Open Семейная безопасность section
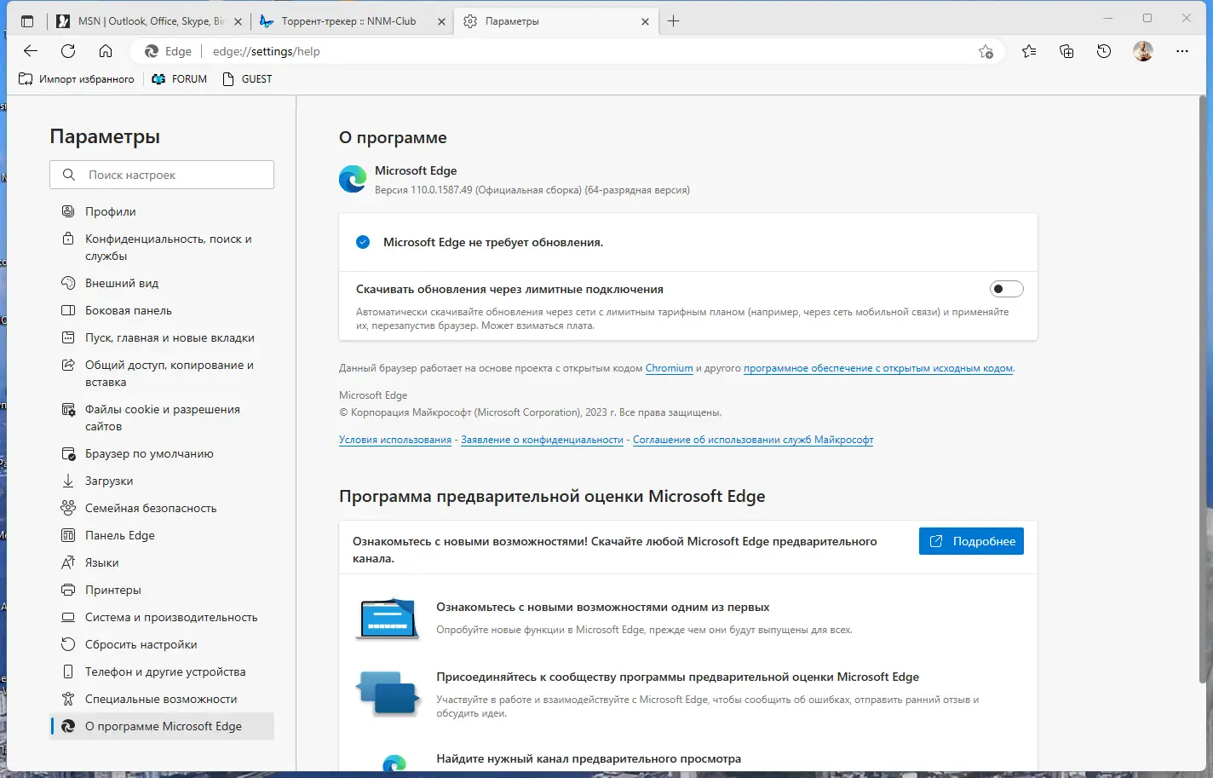1213x778 pixels. pyautogui.click(x=162, y=508)
